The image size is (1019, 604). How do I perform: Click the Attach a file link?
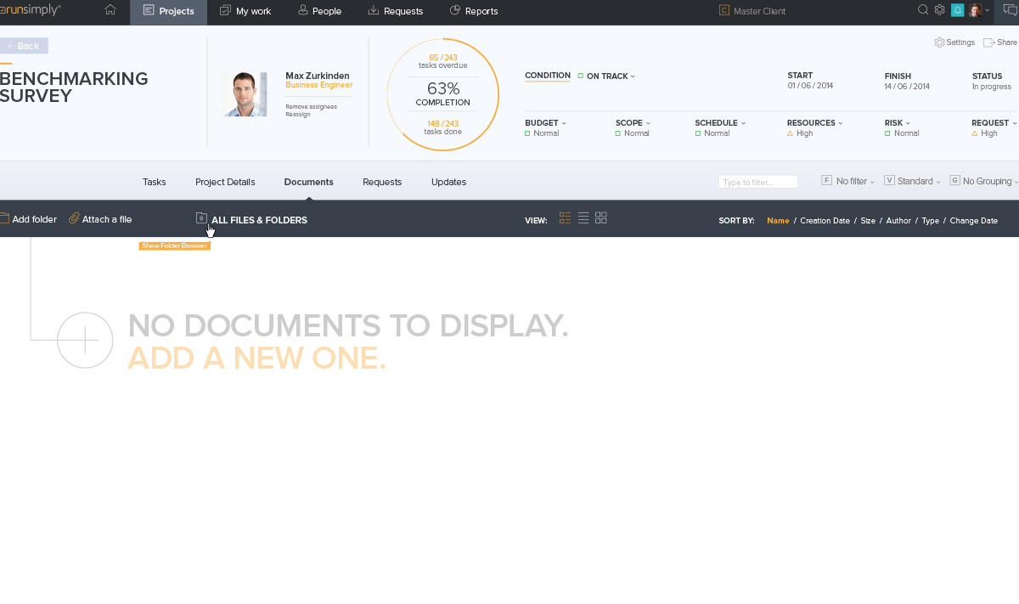101,219
